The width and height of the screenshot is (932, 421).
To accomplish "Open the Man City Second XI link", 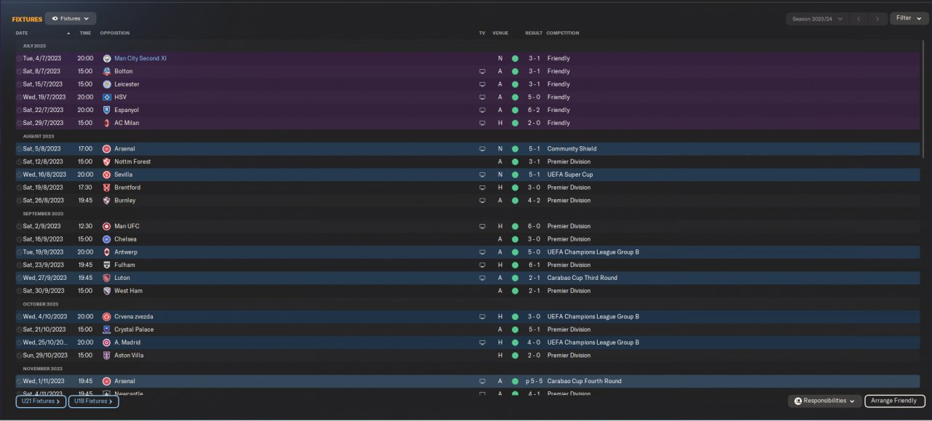I will [141, 58].
